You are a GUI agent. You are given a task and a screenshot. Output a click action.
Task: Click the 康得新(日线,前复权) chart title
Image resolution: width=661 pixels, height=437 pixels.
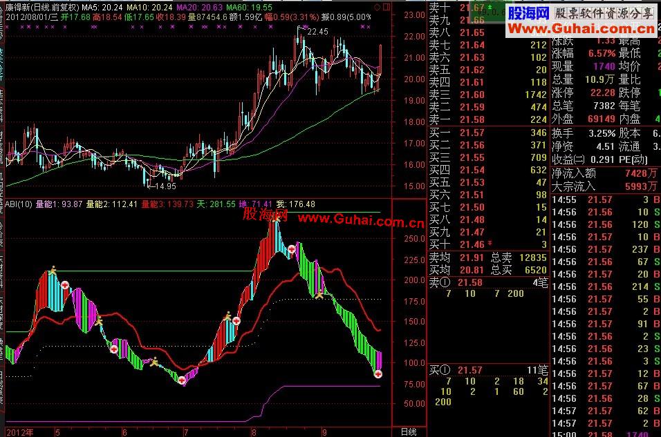[42, 7]
